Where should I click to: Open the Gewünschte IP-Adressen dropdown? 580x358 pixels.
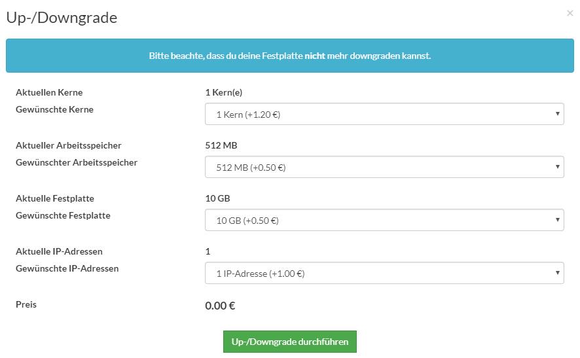(x=384, y=273)
